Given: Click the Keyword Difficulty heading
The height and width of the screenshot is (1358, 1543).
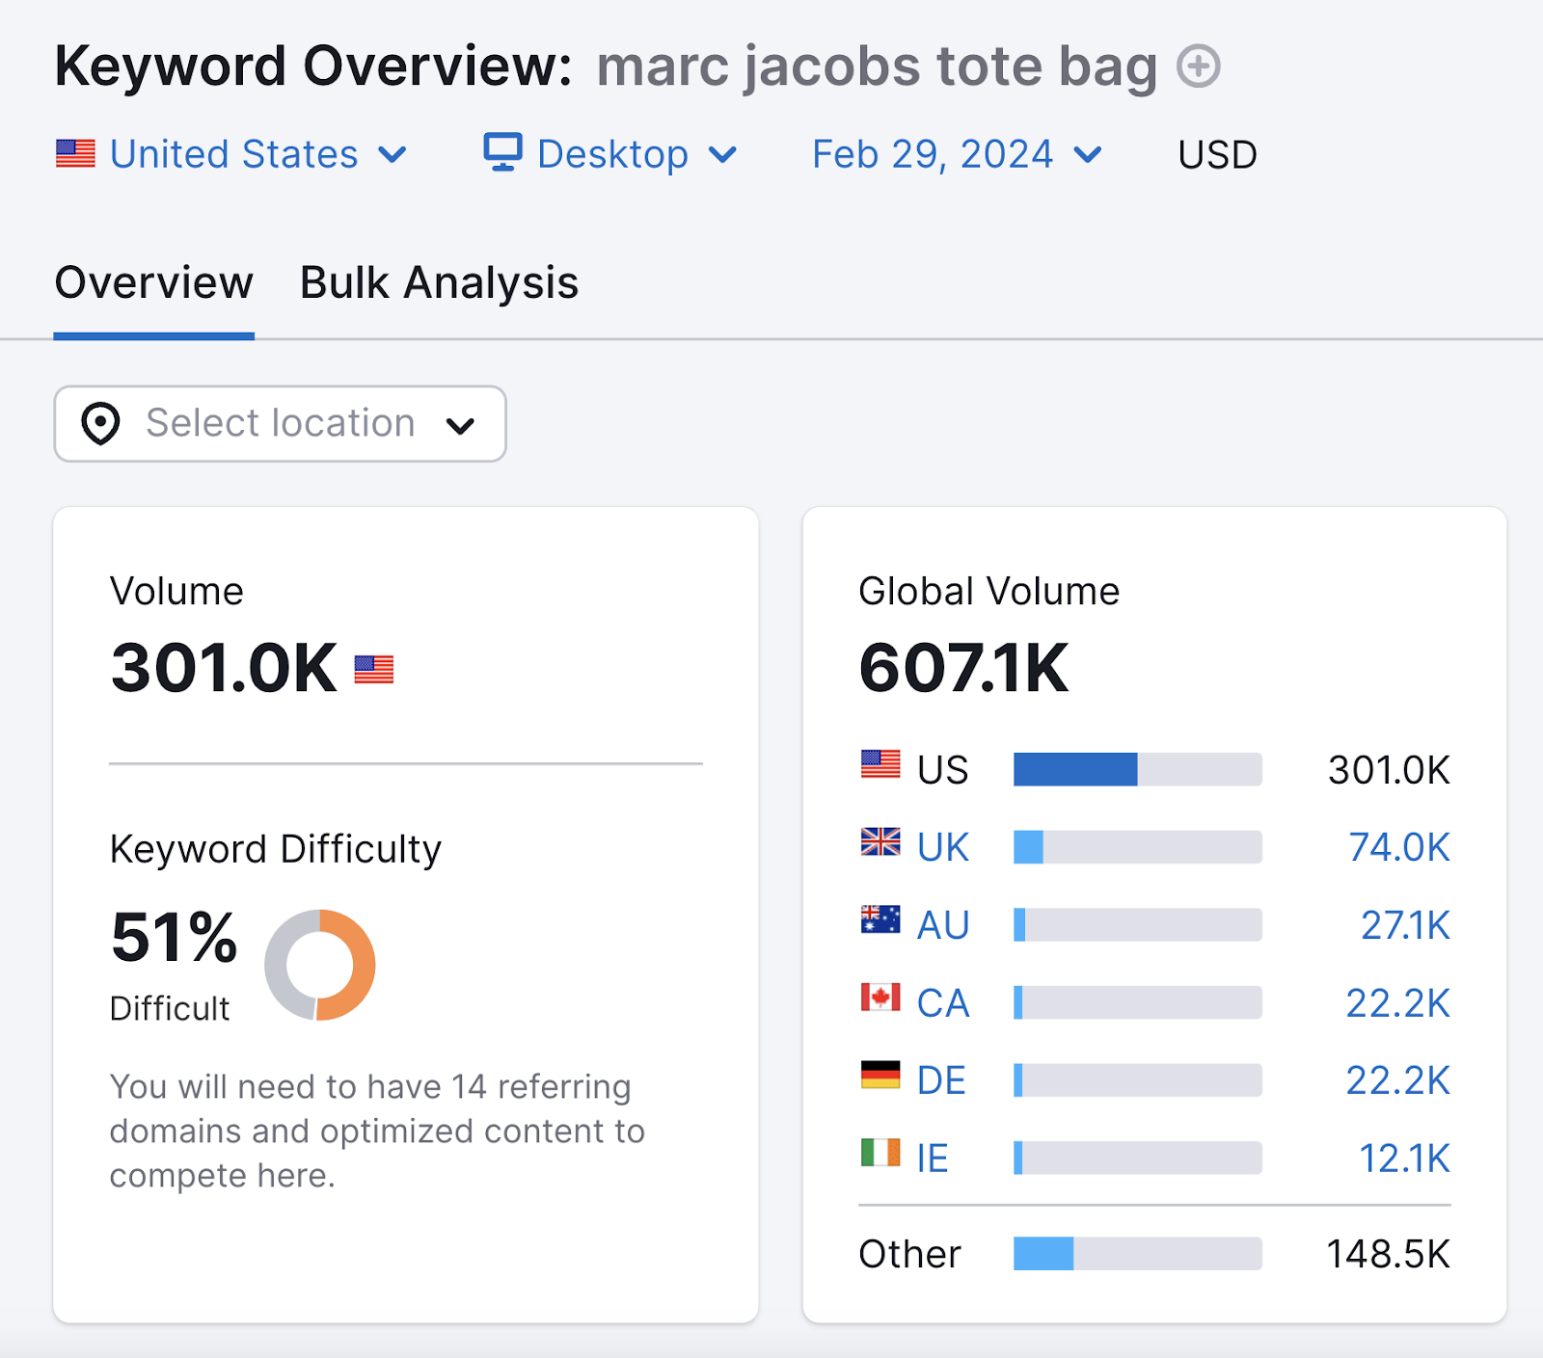Looking at the screenshot, I should point(276,849).
